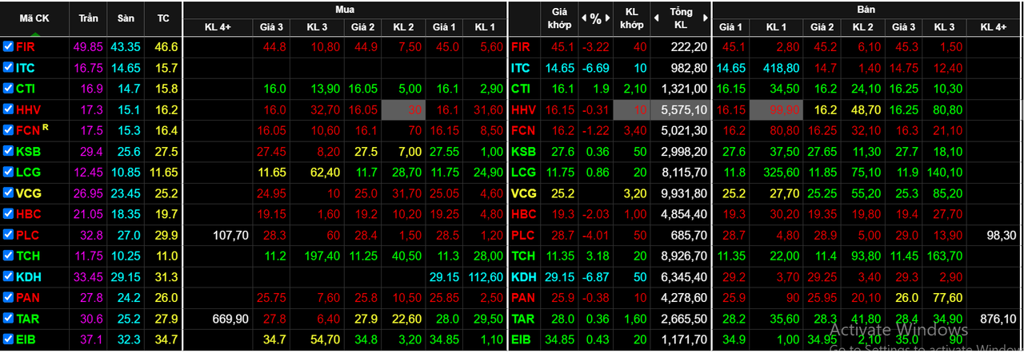Click HBC ceiling price 21.05

pyautogui.click(x=86, y=214)
